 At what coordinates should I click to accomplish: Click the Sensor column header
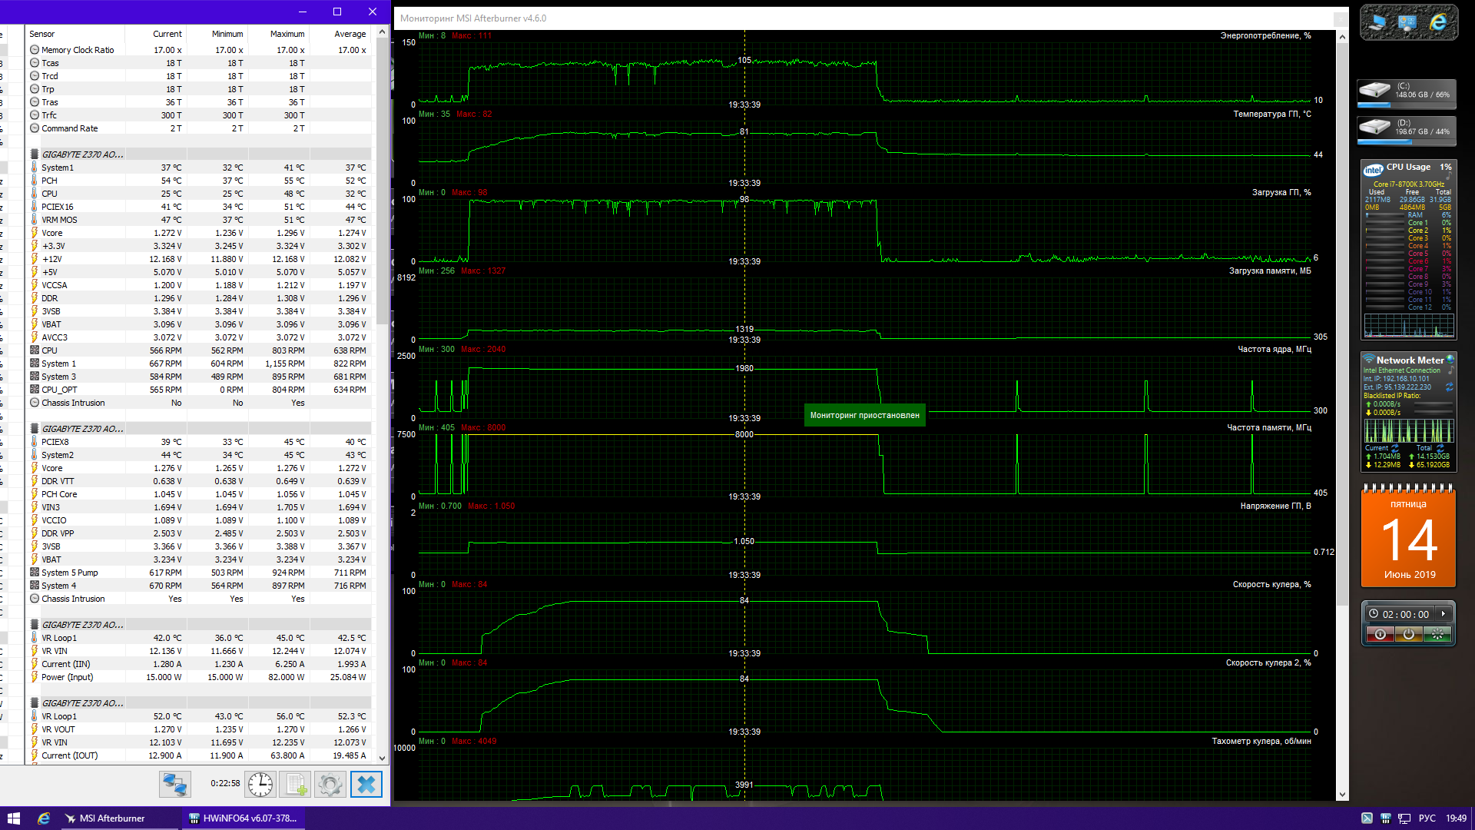42,34
